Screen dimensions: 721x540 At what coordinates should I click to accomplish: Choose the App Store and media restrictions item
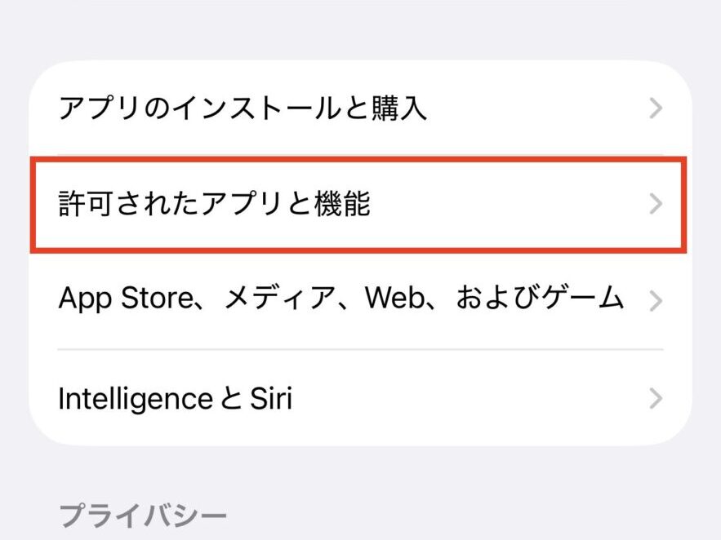click(359, 300)
